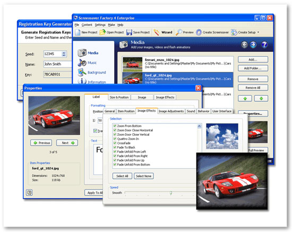Open help with the question mark icon
The height and width of the screenshot is (232, 292).
pyautogui.click(x=264, y=45)
